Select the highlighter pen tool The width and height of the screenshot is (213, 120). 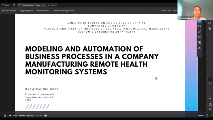[x=199, y=31]
